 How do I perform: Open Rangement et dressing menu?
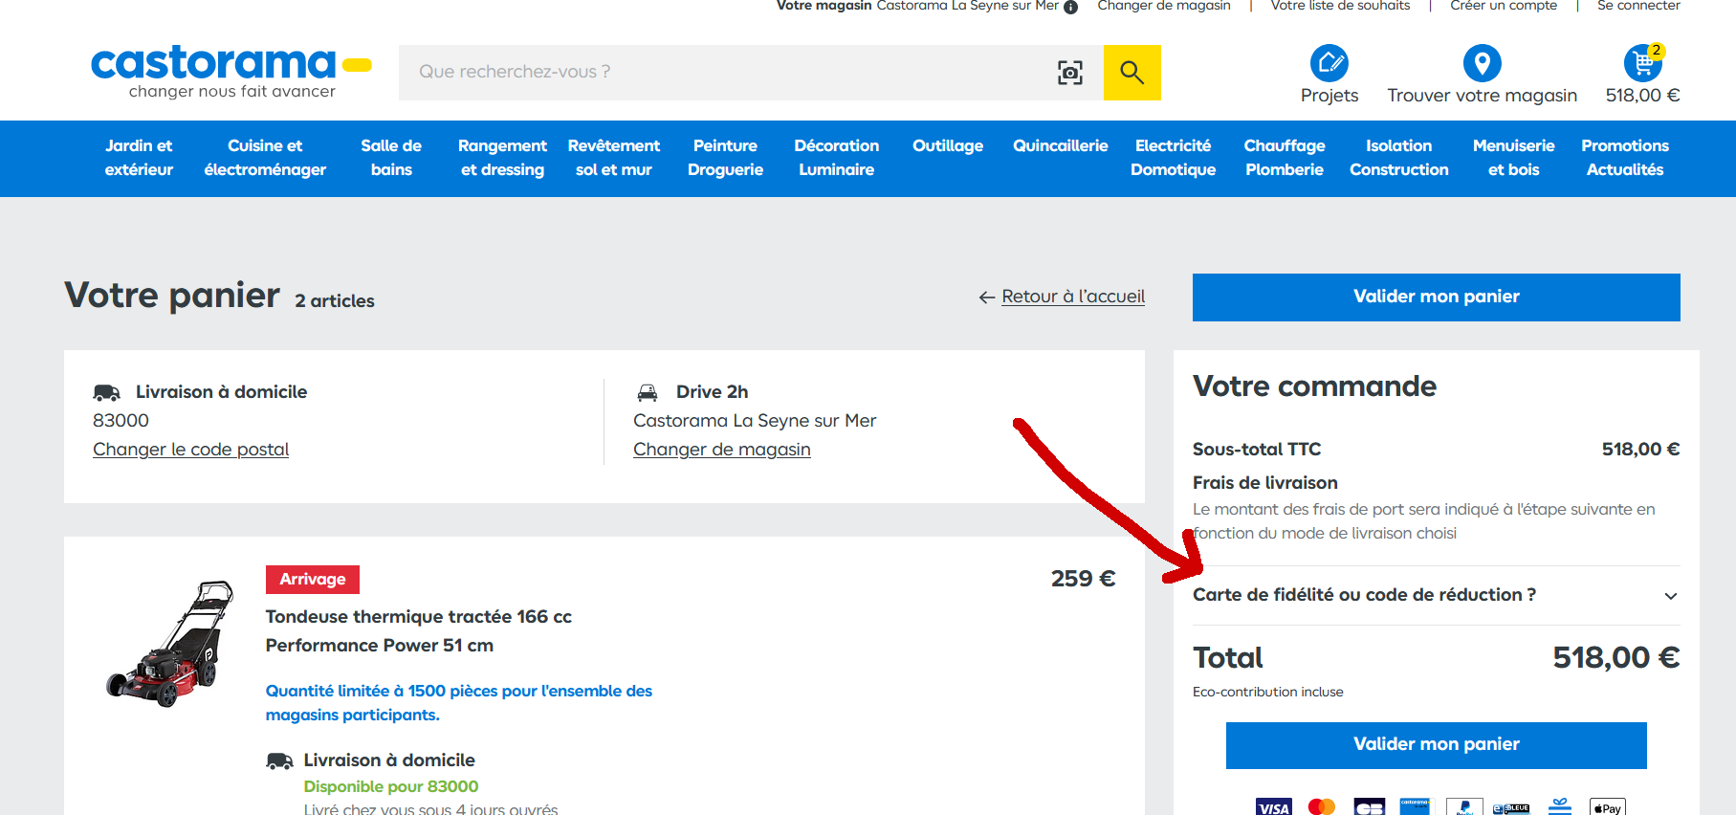(502, 158)
